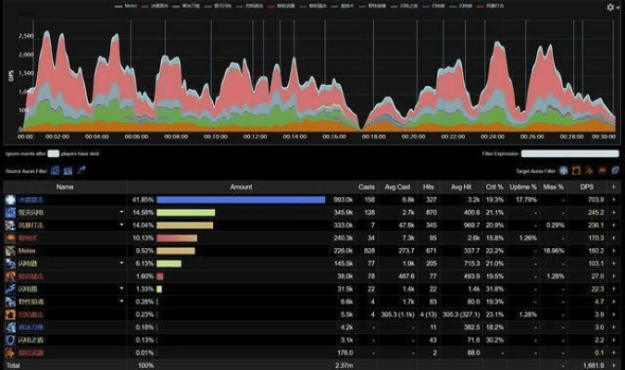
Task: Click third Source Auras Filter icon
Action: [x=81, y=170]
